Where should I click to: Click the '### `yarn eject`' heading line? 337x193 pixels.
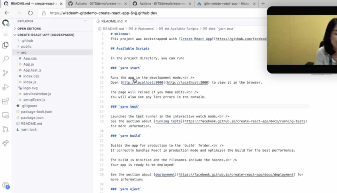126,189
